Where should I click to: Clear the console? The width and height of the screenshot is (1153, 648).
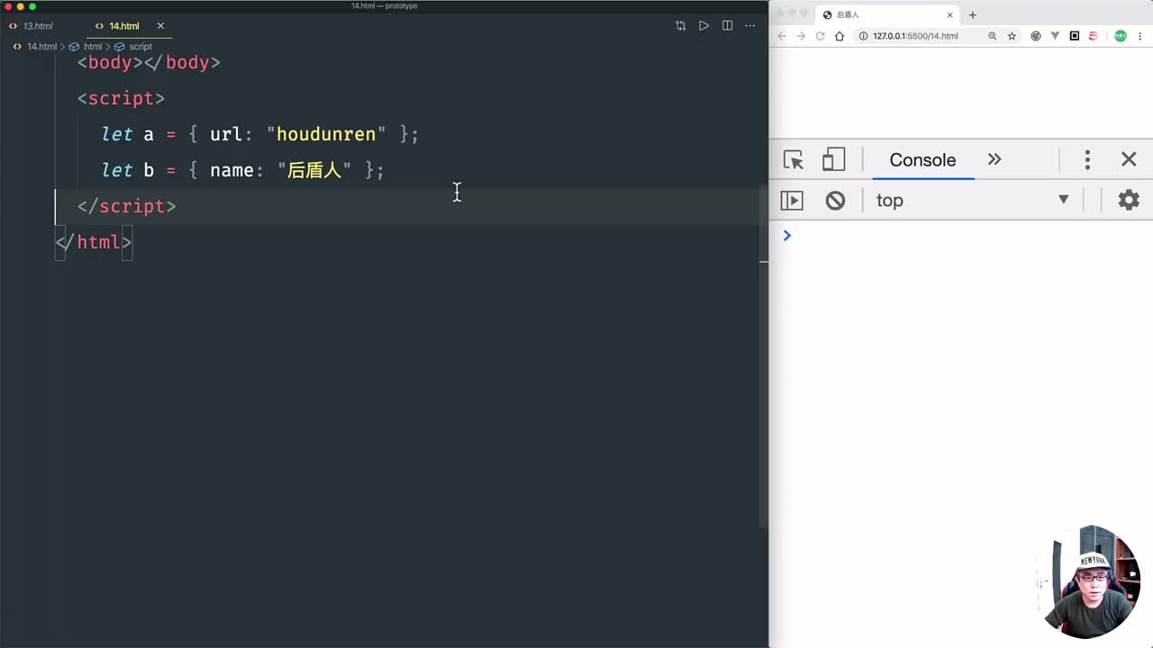pyautogui.click(x=835, y=200)
